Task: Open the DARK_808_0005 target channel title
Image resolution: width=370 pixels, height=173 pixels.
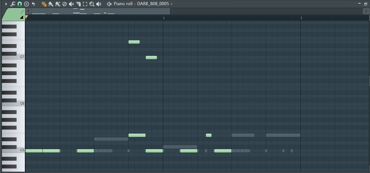Action: click(153, 4)
